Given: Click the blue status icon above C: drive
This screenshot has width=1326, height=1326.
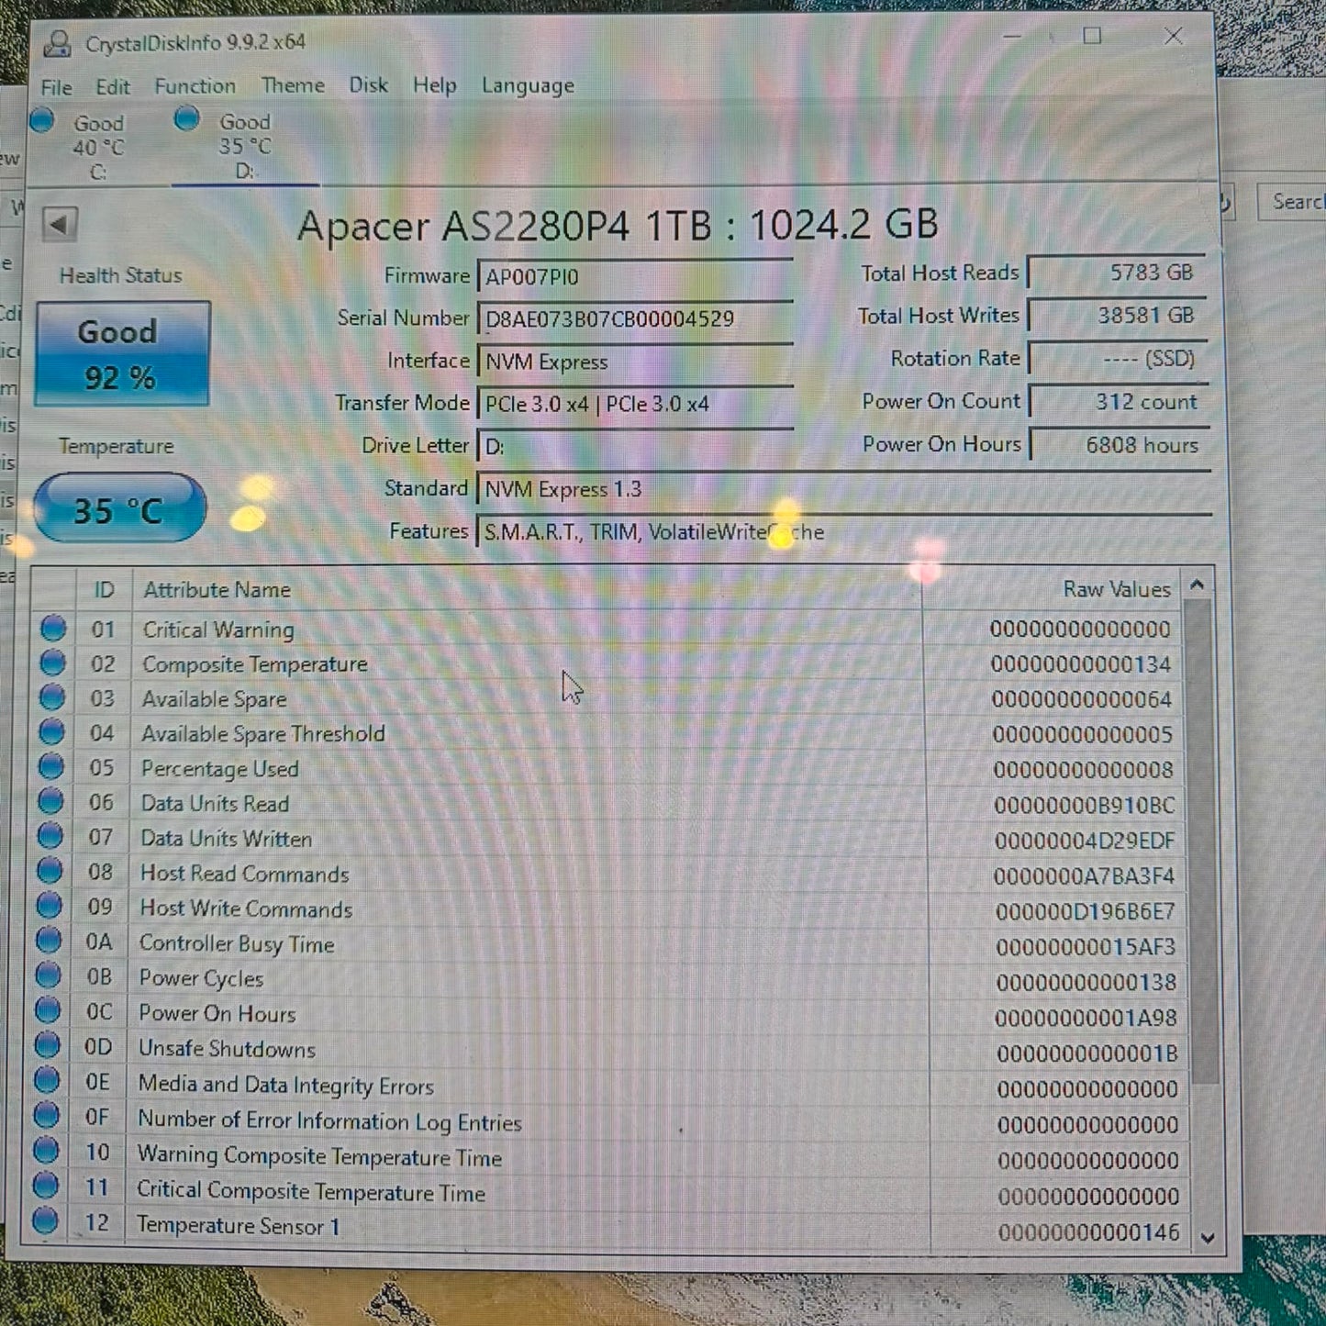Looking at the screenshot, I should (x=41, y=120).
